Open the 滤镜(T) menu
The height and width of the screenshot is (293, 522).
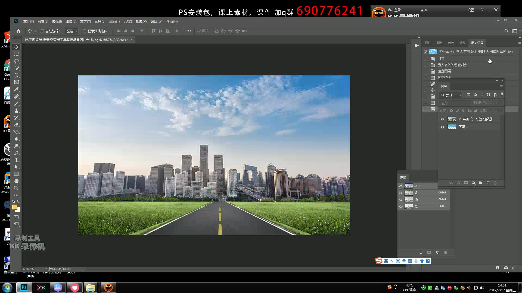(x=114, y=21)
